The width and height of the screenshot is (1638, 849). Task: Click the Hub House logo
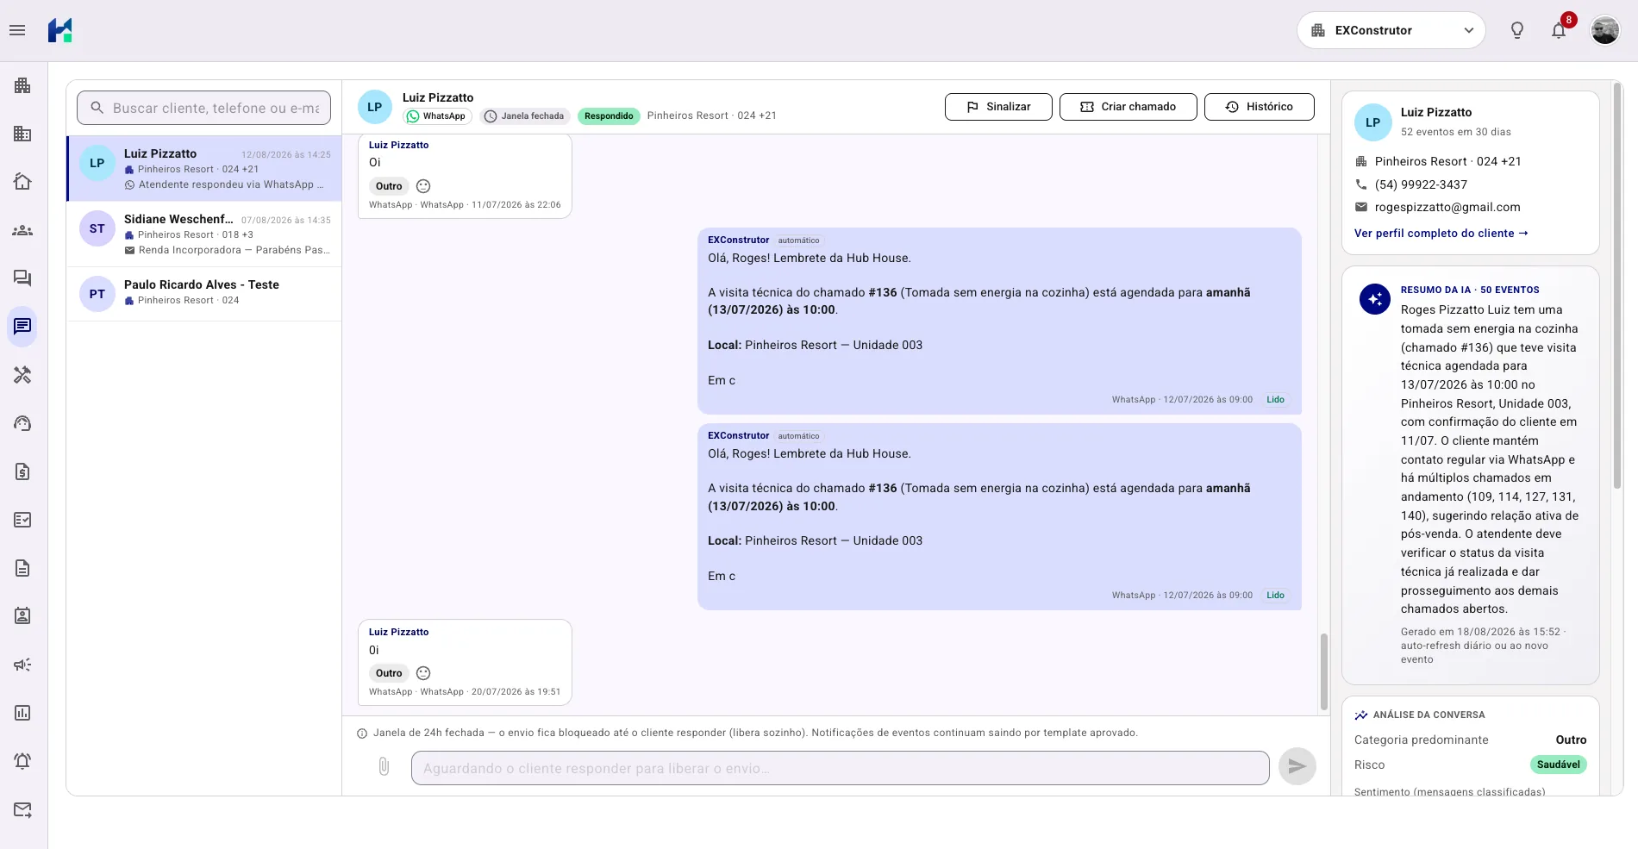click(60, 30)
